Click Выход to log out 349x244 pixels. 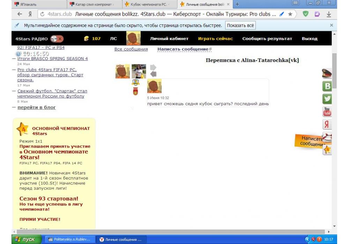(310, 39)
